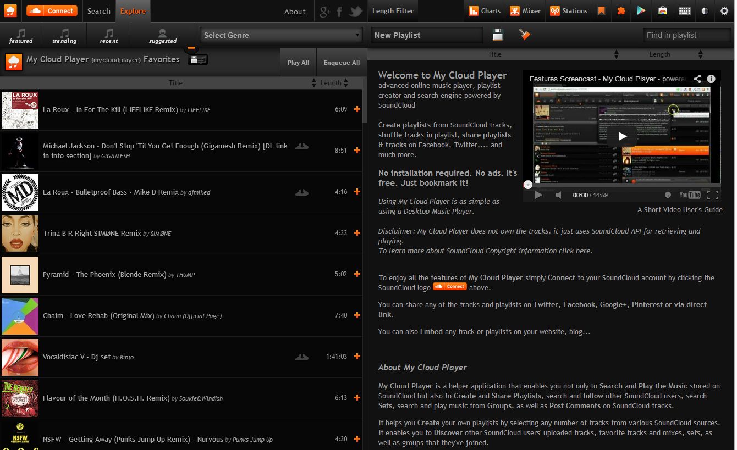
Task: Play the Features Screencast video
Action: tap(622, 136)
